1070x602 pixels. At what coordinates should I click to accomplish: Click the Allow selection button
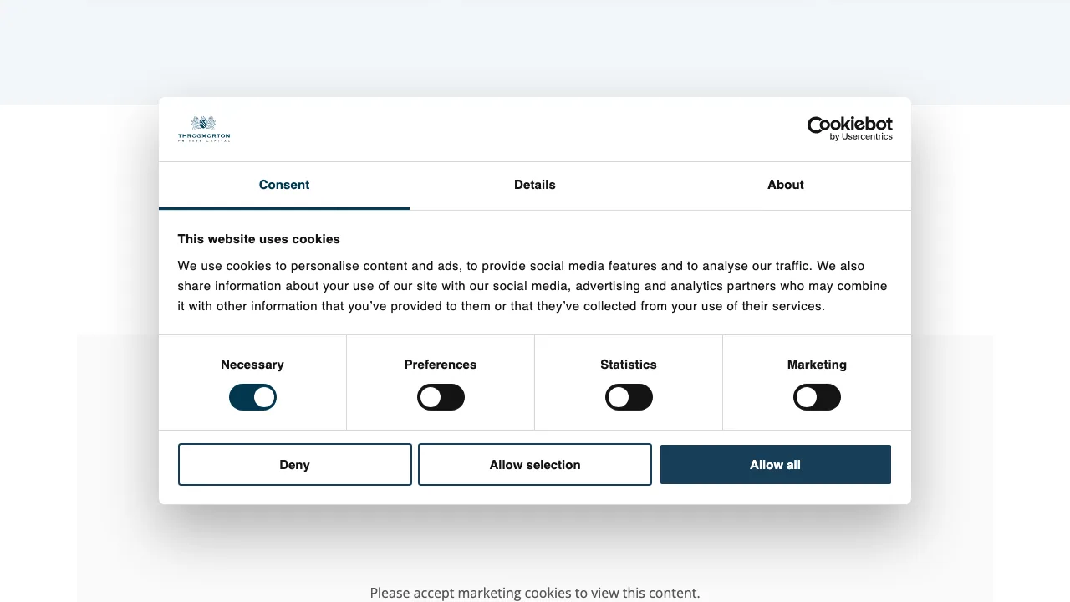pyautogui.click(x=534, y=464)
